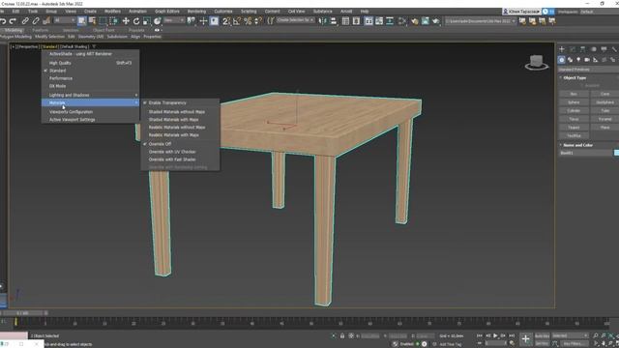619x348 pixels.
Task: Open the selection filter dropdown
Action: (65, 20)
